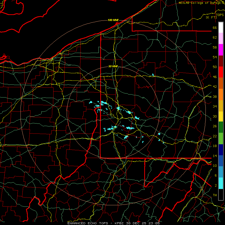Click the legend value 22
Screen dimensions: 225x225
coord(215,136)
